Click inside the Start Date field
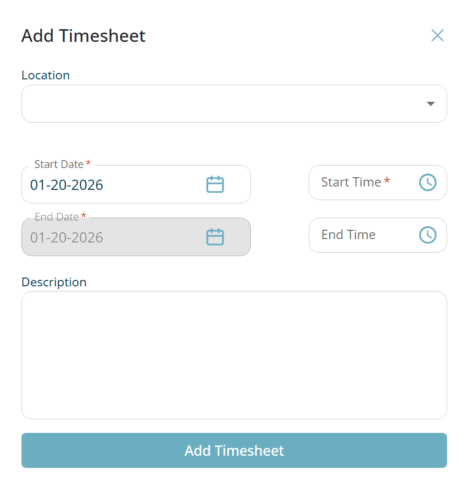This screenshot has height=483, width=469. (x=97, y=185)
